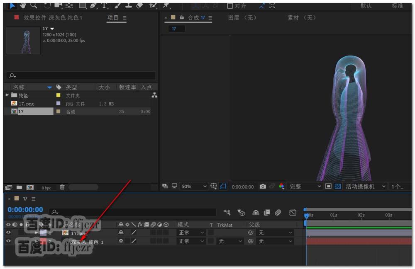Viewport: 415px width, 269px height.
Task: Select the Hand tool in toolbar
Action: (x=23, y=5)
